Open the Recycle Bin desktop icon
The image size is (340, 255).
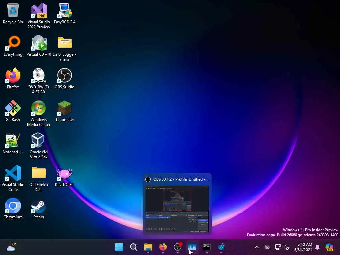coord(13,13)
